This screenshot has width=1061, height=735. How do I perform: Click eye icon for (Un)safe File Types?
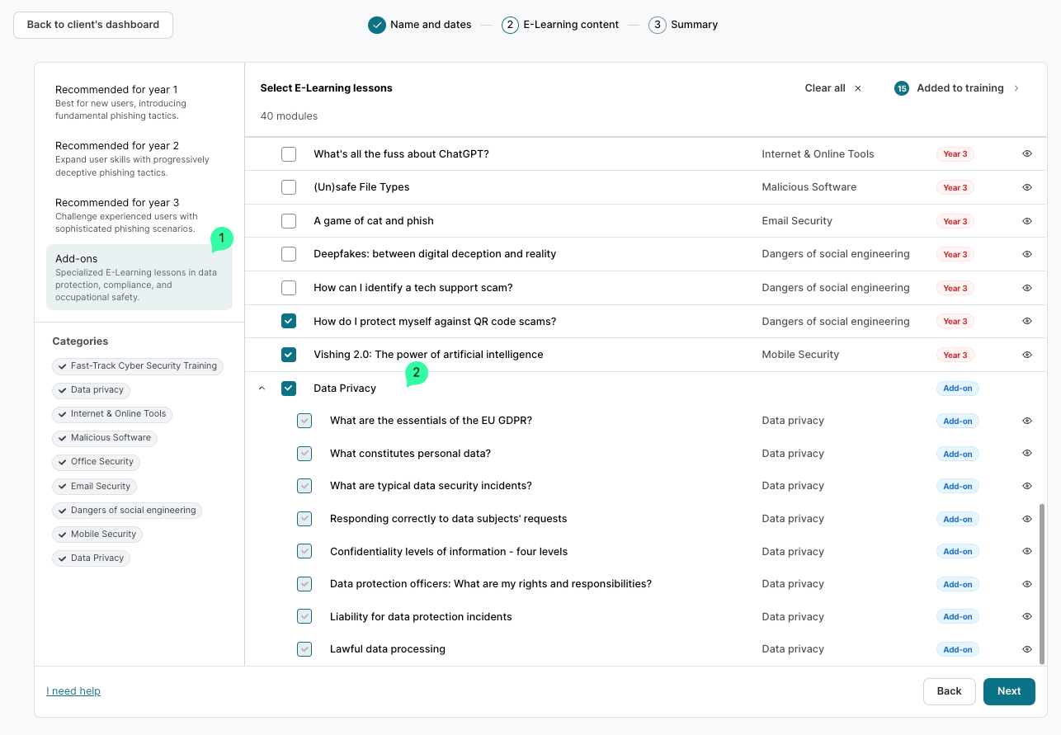(1027, 187)
